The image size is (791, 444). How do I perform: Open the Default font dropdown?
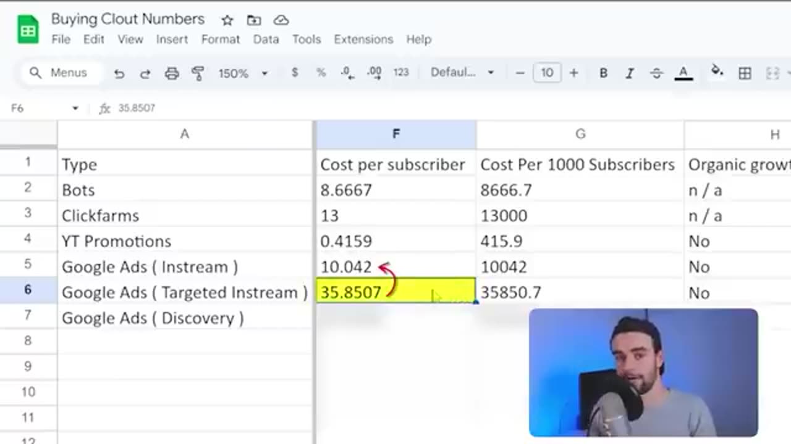(x=463, y=73)
